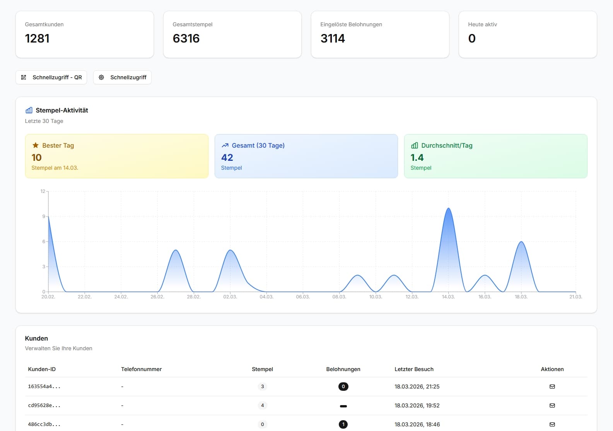Click the Stempel am 14.03. text
The height and width of the screenshot is (431, 613).
coord(55,168)
